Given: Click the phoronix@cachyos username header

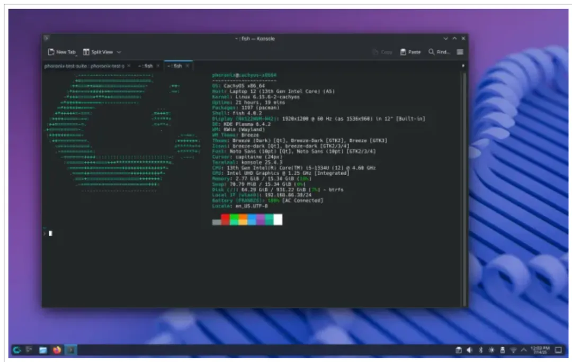Looking at the screenshot, I should (244, 75).
